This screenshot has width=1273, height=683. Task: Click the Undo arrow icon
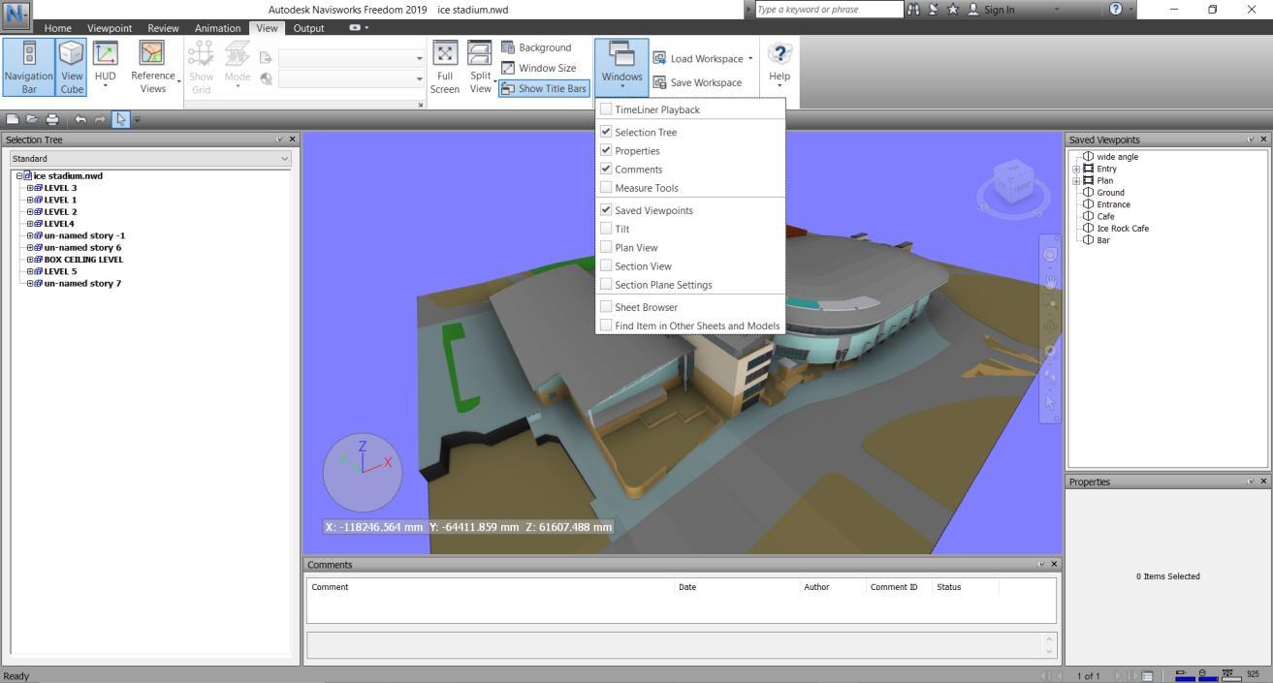[x=80, y=119]
